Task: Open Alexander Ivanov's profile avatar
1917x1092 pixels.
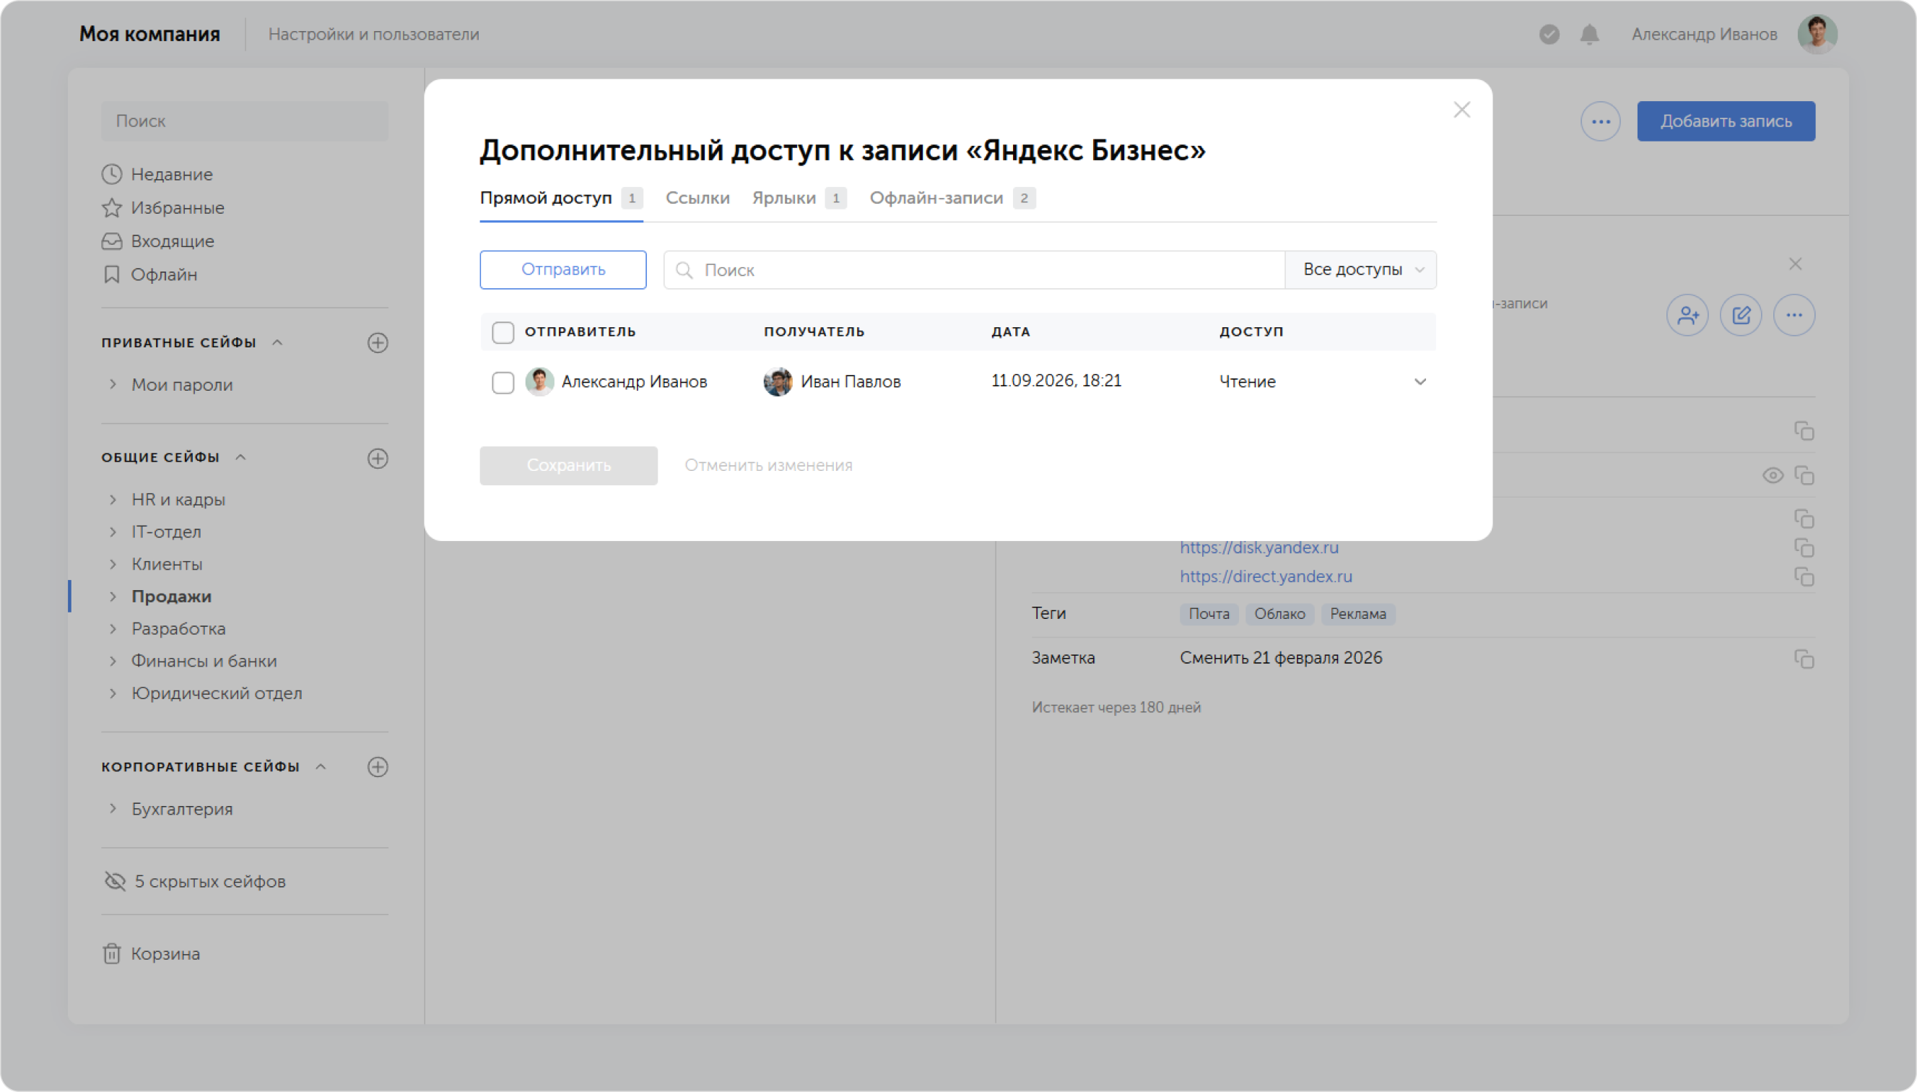Action: 1817,35
